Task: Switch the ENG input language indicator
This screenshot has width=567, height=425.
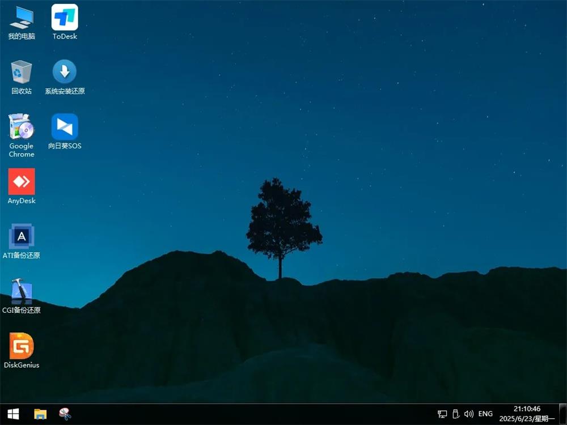Action: pyautogui.click(x=485, y=414)
